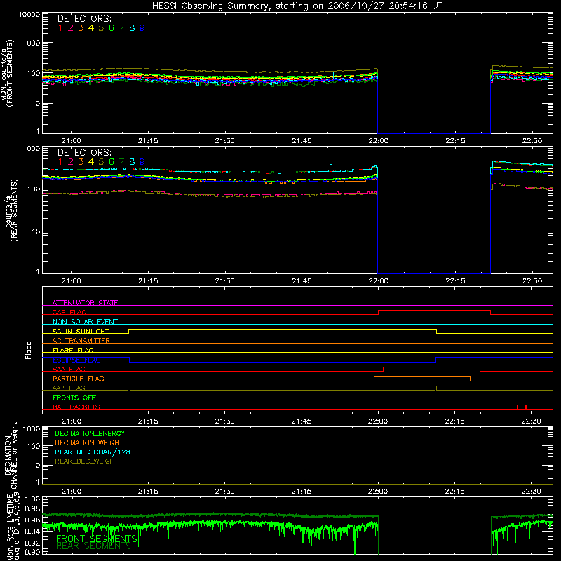Select orange detector 3 in rear segments legend
This screenshot has width=561, height=561.
[81, 162]
